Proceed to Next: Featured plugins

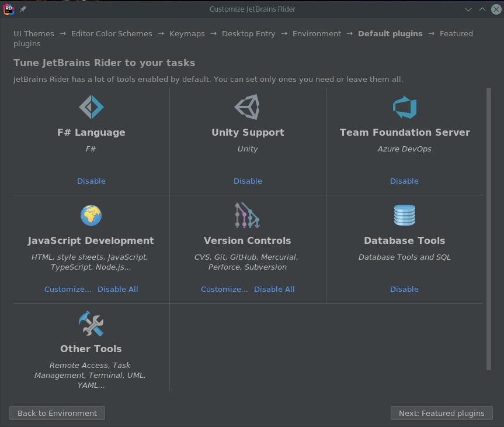coord(442,413)
